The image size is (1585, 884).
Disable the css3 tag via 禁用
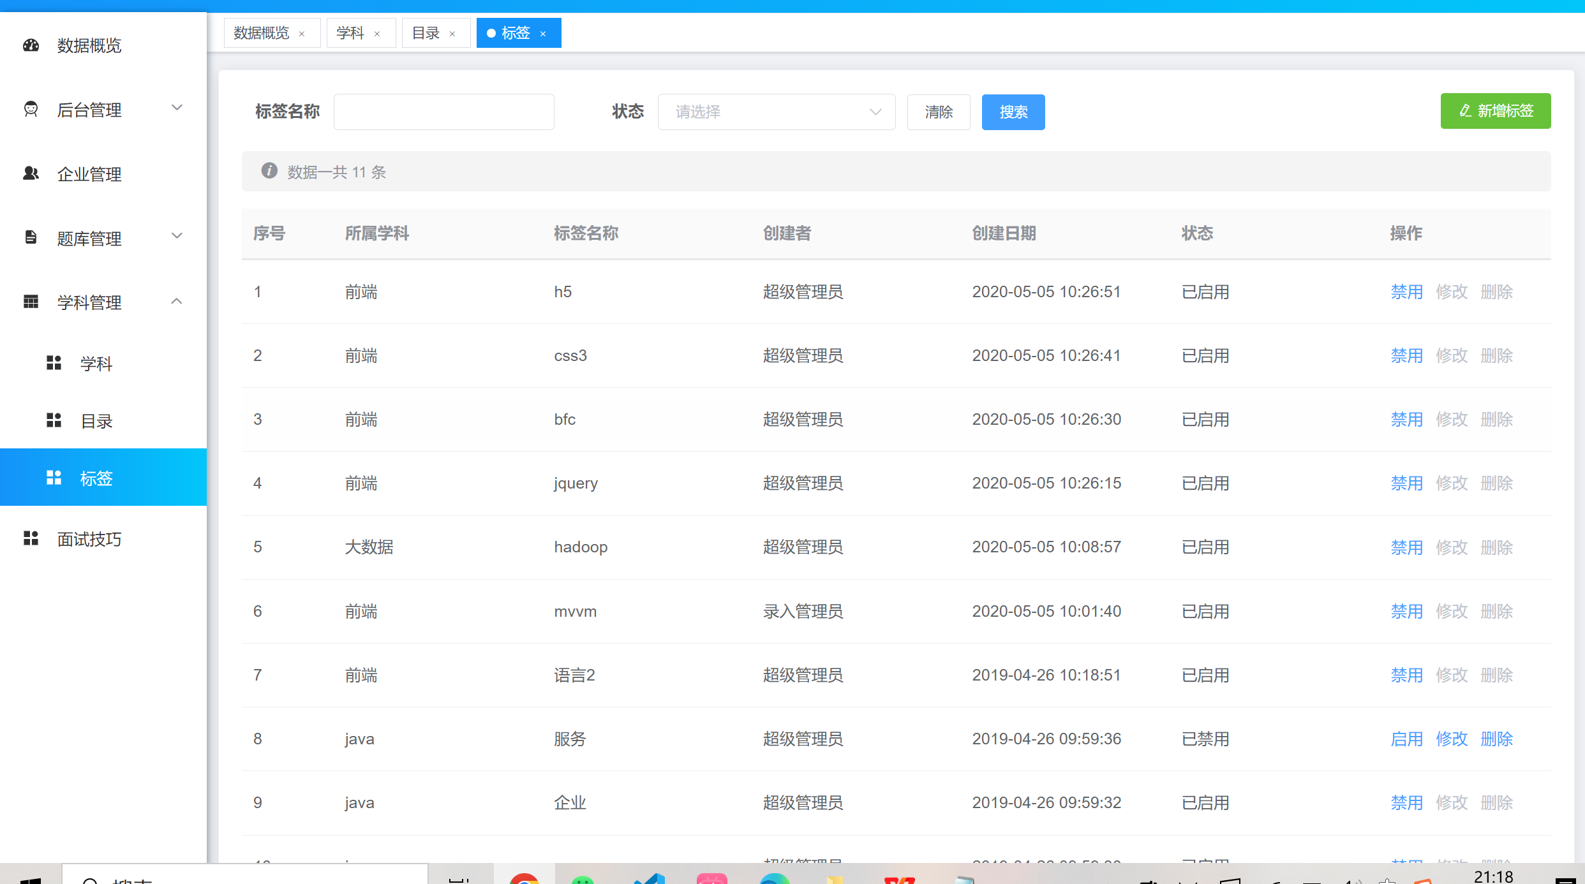(1407, 356)
